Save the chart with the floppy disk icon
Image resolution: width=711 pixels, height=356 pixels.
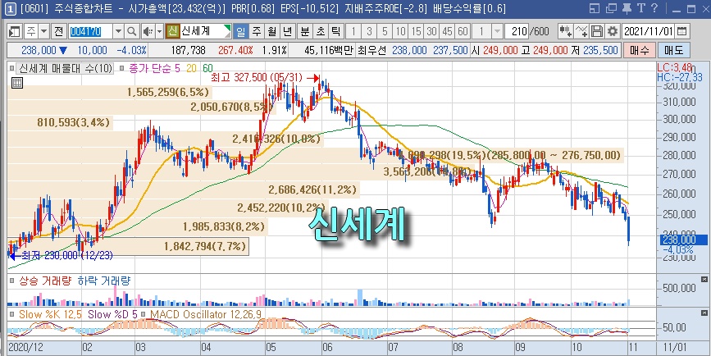tap(597, 31)
